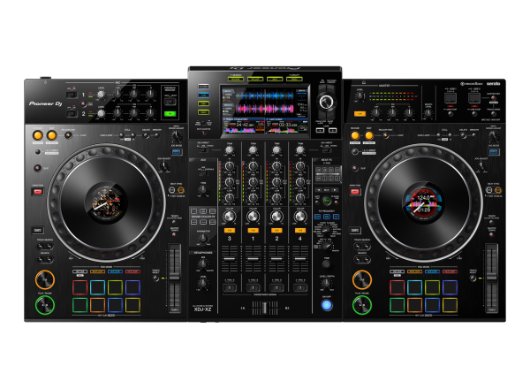Click the crossfader handle
This screenshot has height=389, width=530.
[265, 309]
